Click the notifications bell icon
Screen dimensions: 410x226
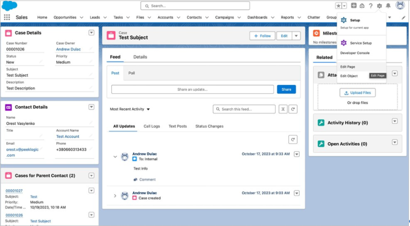pos(388,6)
